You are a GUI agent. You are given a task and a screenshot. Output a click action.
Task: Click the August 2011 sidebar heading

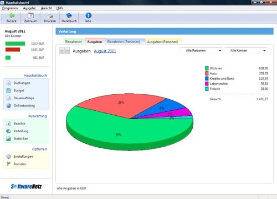15,31
